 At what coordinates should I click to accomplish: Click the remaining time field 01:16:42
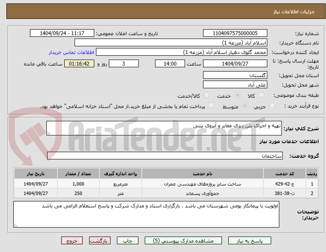[79, 63]
